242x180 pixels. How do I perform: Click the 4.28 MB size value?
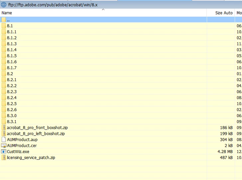click(225, 152)
